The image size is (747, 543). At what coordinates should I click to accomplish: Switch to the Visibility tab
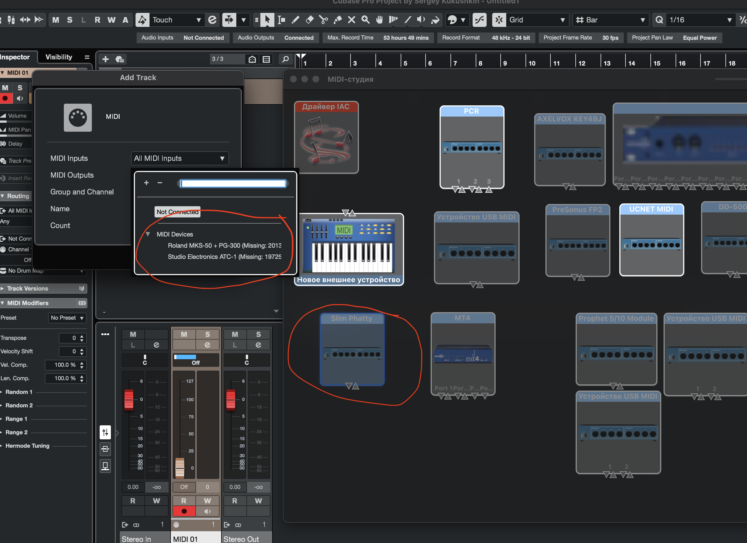pos(59,57)
